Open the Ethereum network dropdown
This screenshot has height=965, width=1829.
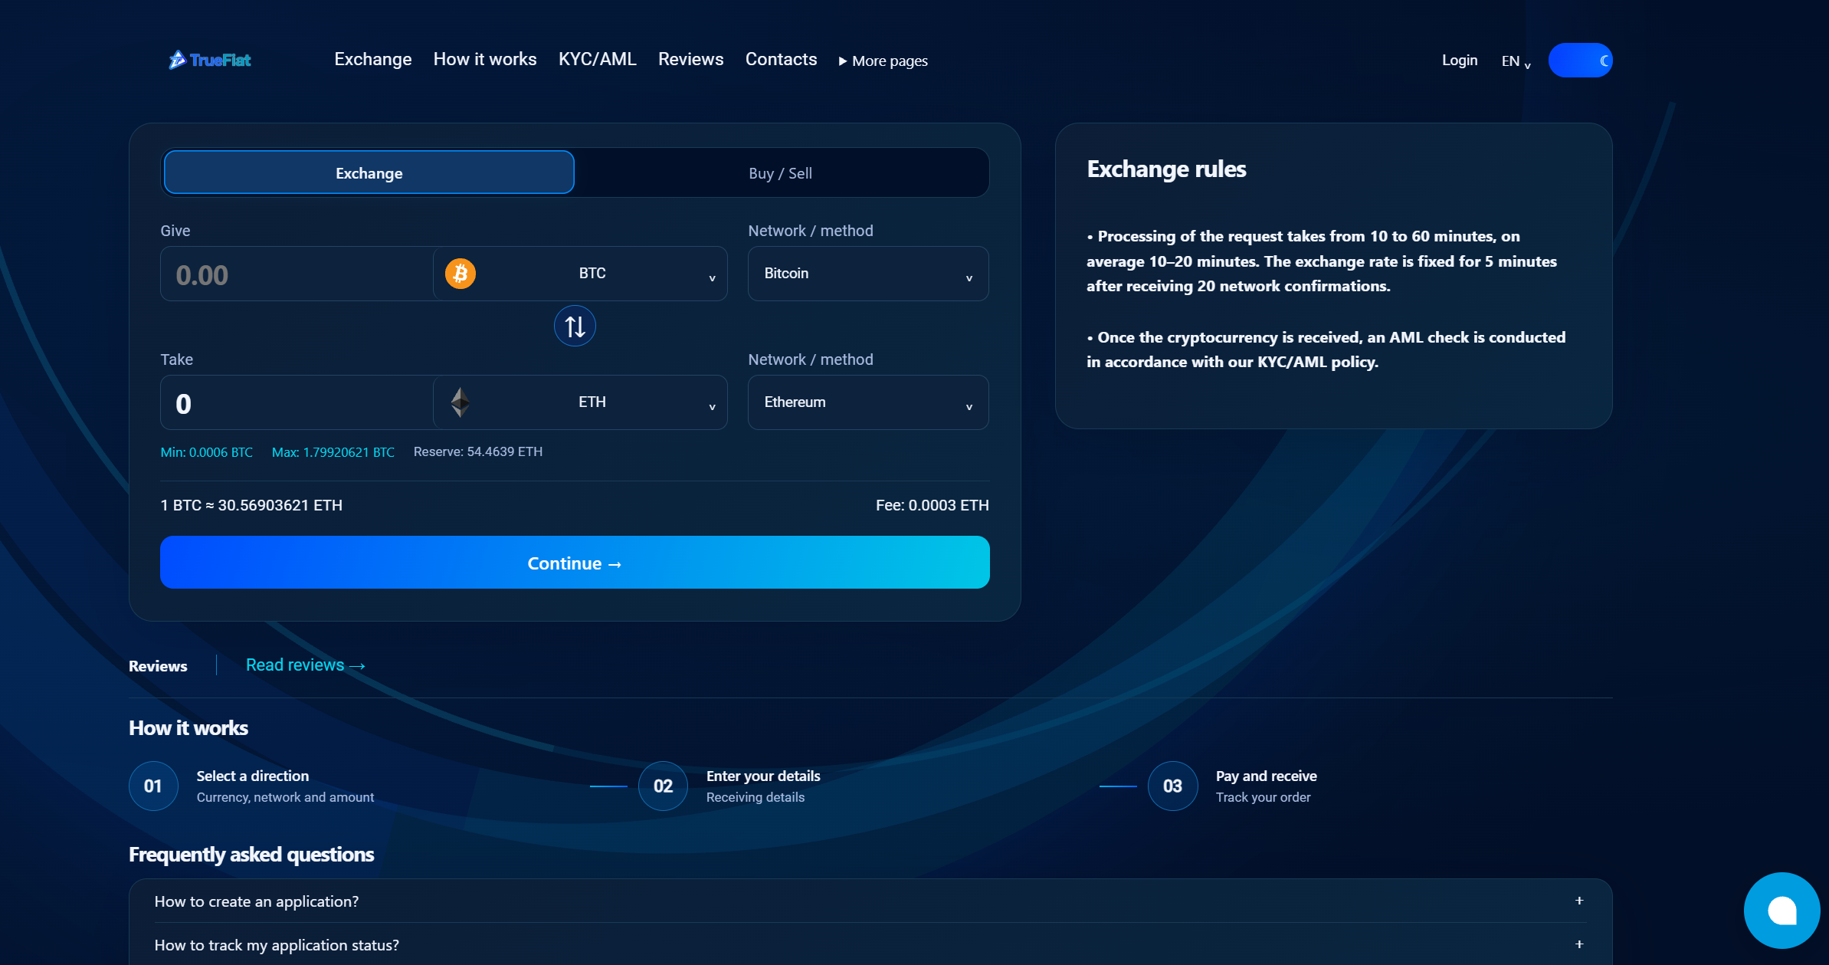click(868, 402)
